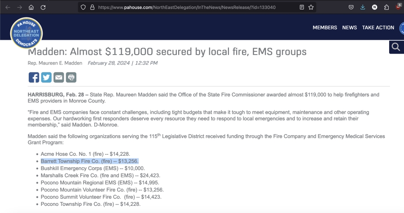
Task: Email this article icon
Action: 59,77
